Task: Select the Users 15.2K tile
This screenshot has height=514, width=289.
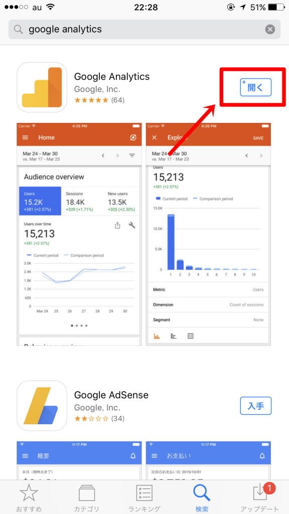Action: [x=40, y=201]
